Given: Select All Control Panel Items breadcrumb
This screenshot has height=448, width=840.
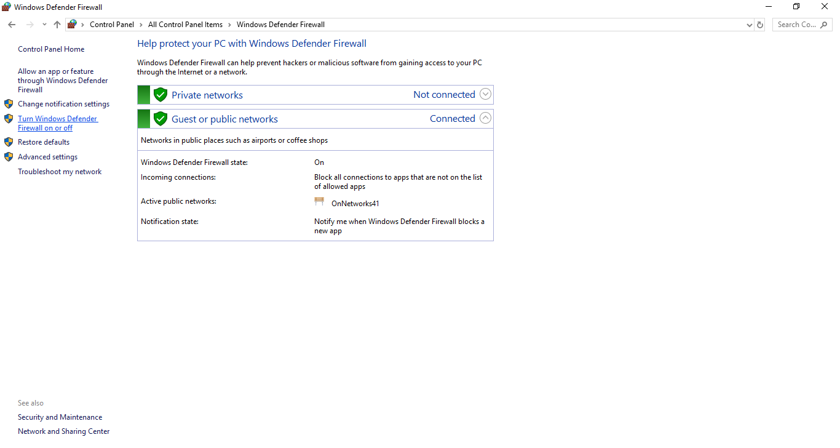Looking at the screenshot, I should point(185,25).
